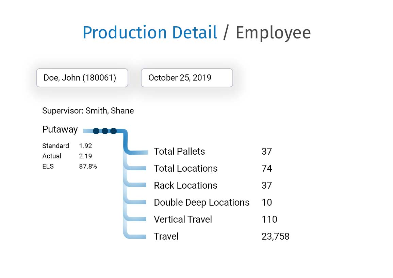Click the Actual 2.19 value
This screenshot has height=278, width=393.
(85, 156)
